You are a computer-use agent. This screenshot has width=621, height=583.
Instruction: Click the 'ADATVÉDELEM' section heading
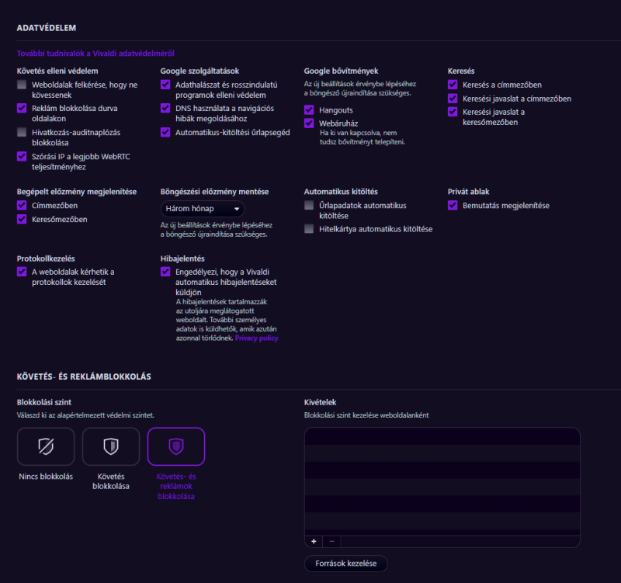coord(47,28)
